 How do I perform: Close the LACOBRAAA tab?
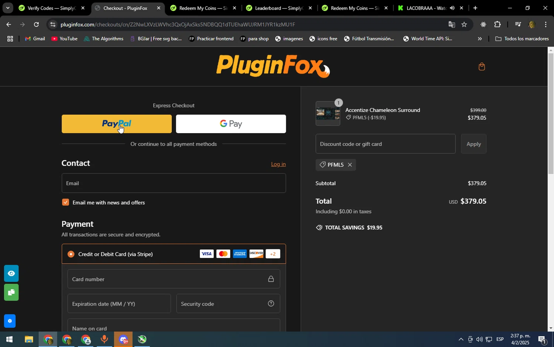[461, 8]
